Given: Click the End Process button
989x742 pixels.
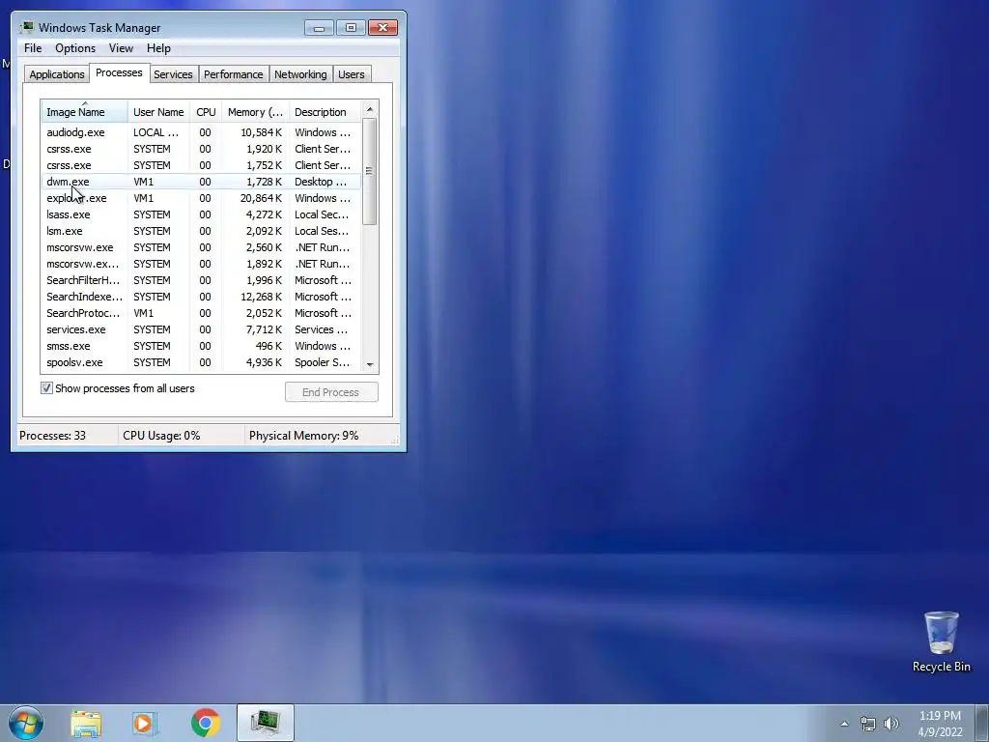Looking at the screenshot, I should (331, 392).
